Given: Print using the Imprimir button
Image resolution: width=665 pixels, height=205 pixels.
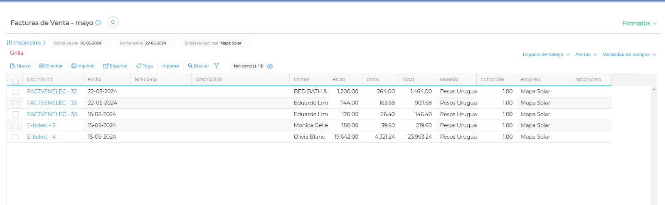Looking at the screenshot, I should pos(83,66).
